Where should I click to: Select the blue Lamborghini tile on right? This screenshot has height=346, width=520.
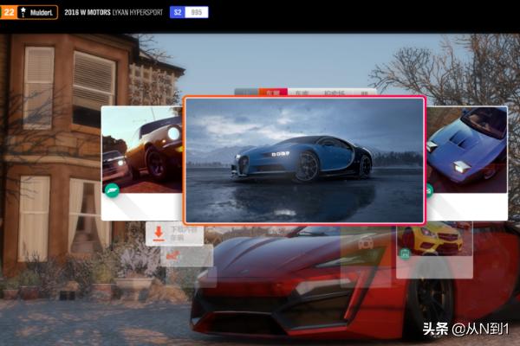466,163
